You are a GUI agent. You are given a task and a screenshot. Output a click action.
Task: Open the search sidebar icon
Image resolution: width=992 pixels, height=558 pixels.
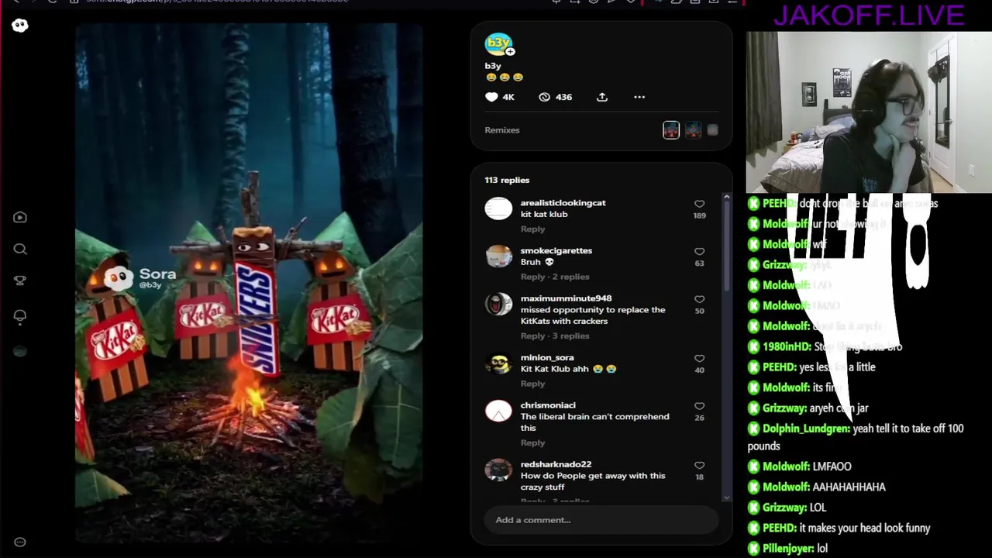(x=20, y=249)
